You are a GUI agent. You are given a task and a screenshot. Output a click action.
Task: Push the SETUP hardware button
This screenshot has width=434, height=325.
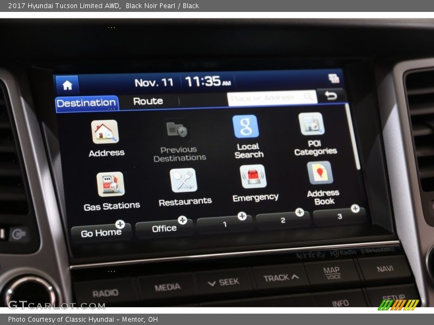click(x=393, y=297)
